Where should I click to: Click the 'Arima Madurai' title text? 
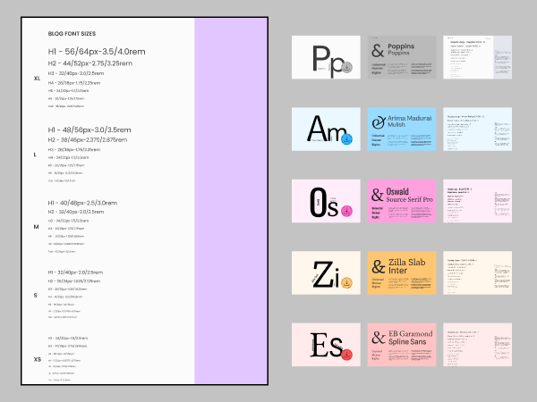click(410, 118)
